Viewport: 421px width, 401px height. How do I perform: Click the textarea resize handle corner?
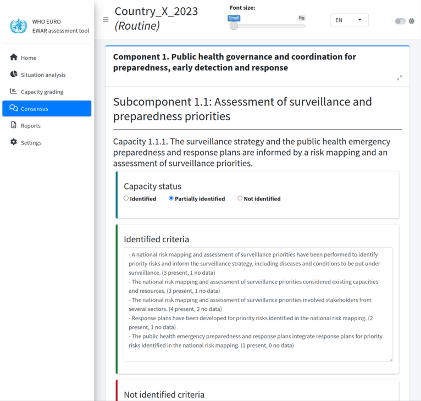tap(391, 360)
